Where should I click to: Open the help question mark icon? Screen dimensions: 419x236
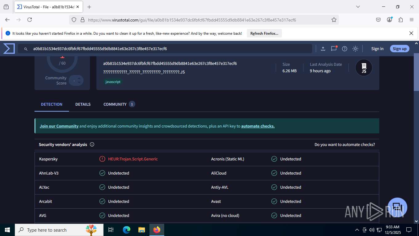[x=345, y=49]
